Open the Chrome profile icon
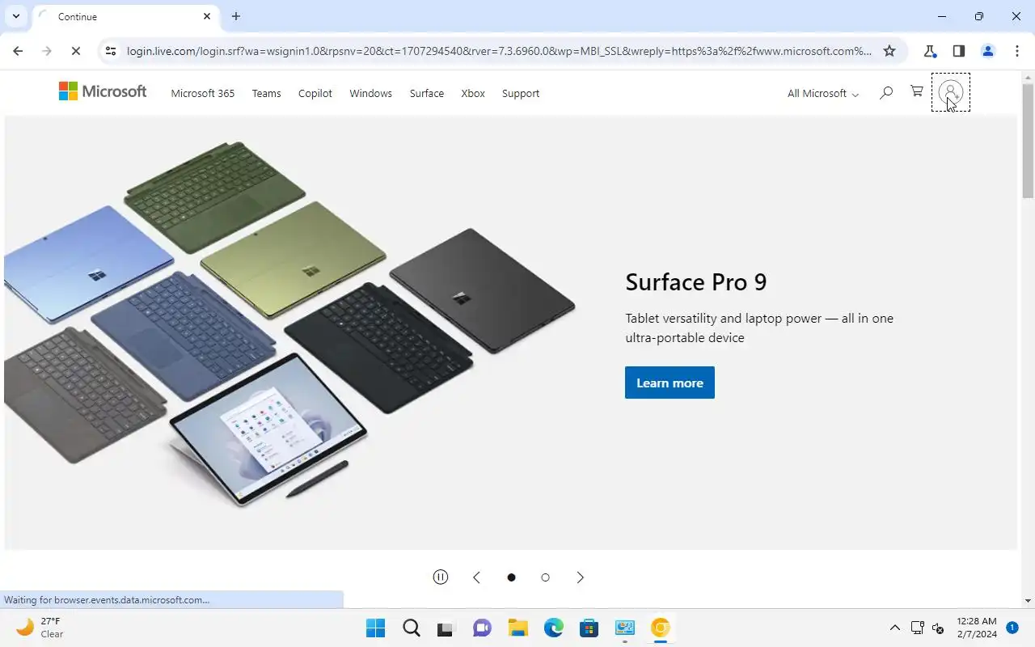 pyautogui.click(x=988, y=51)
